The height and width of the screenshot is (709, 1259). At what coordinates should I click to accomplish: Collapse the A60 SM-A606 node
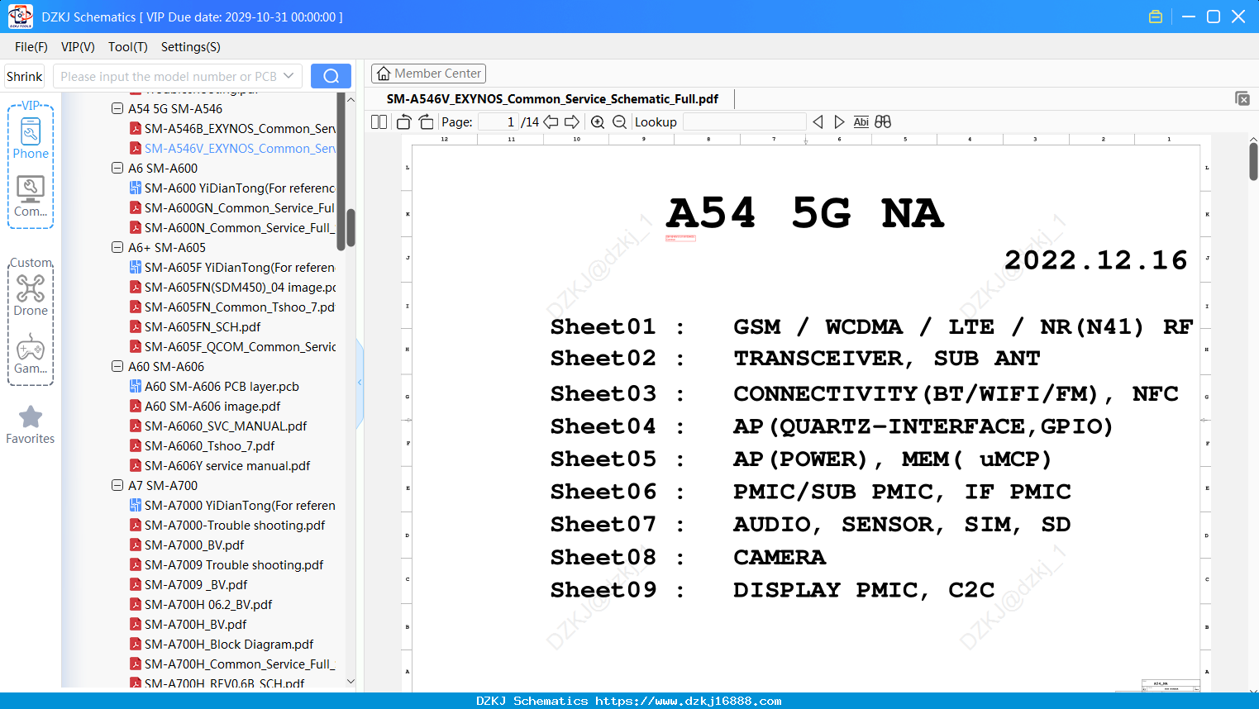tap(117, 366)
